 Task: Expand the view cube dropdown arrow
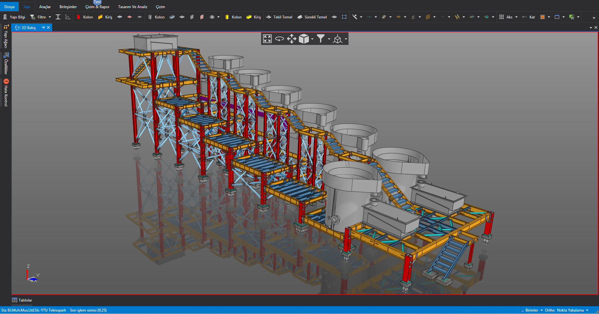pyautogui.click(x=312, y=39)
